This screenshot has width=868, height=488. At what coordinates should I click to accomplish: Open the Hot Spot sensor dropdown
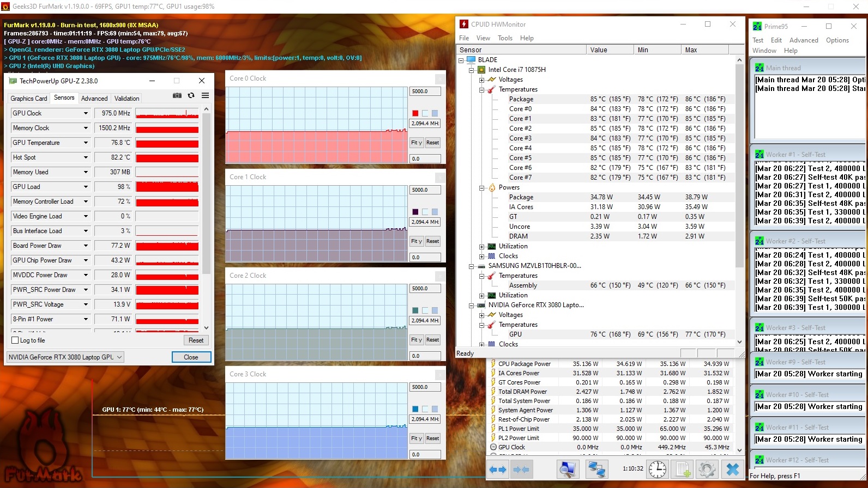(x=86, y=157)
